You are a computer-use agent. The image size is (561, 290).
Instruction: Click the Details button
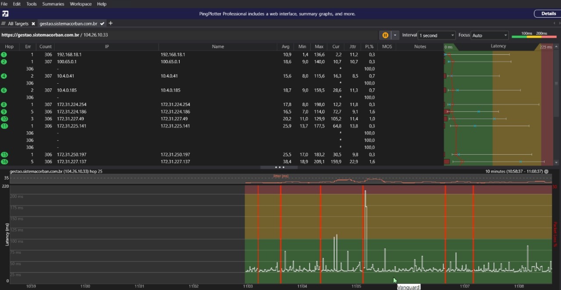(548, 14)
